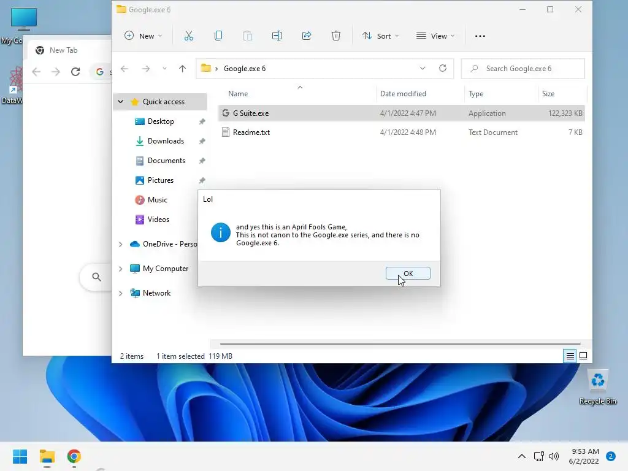This screenshot has height=471, width=628.
Task: Open File Explorer from the taskbar
Action: [47, 456]
